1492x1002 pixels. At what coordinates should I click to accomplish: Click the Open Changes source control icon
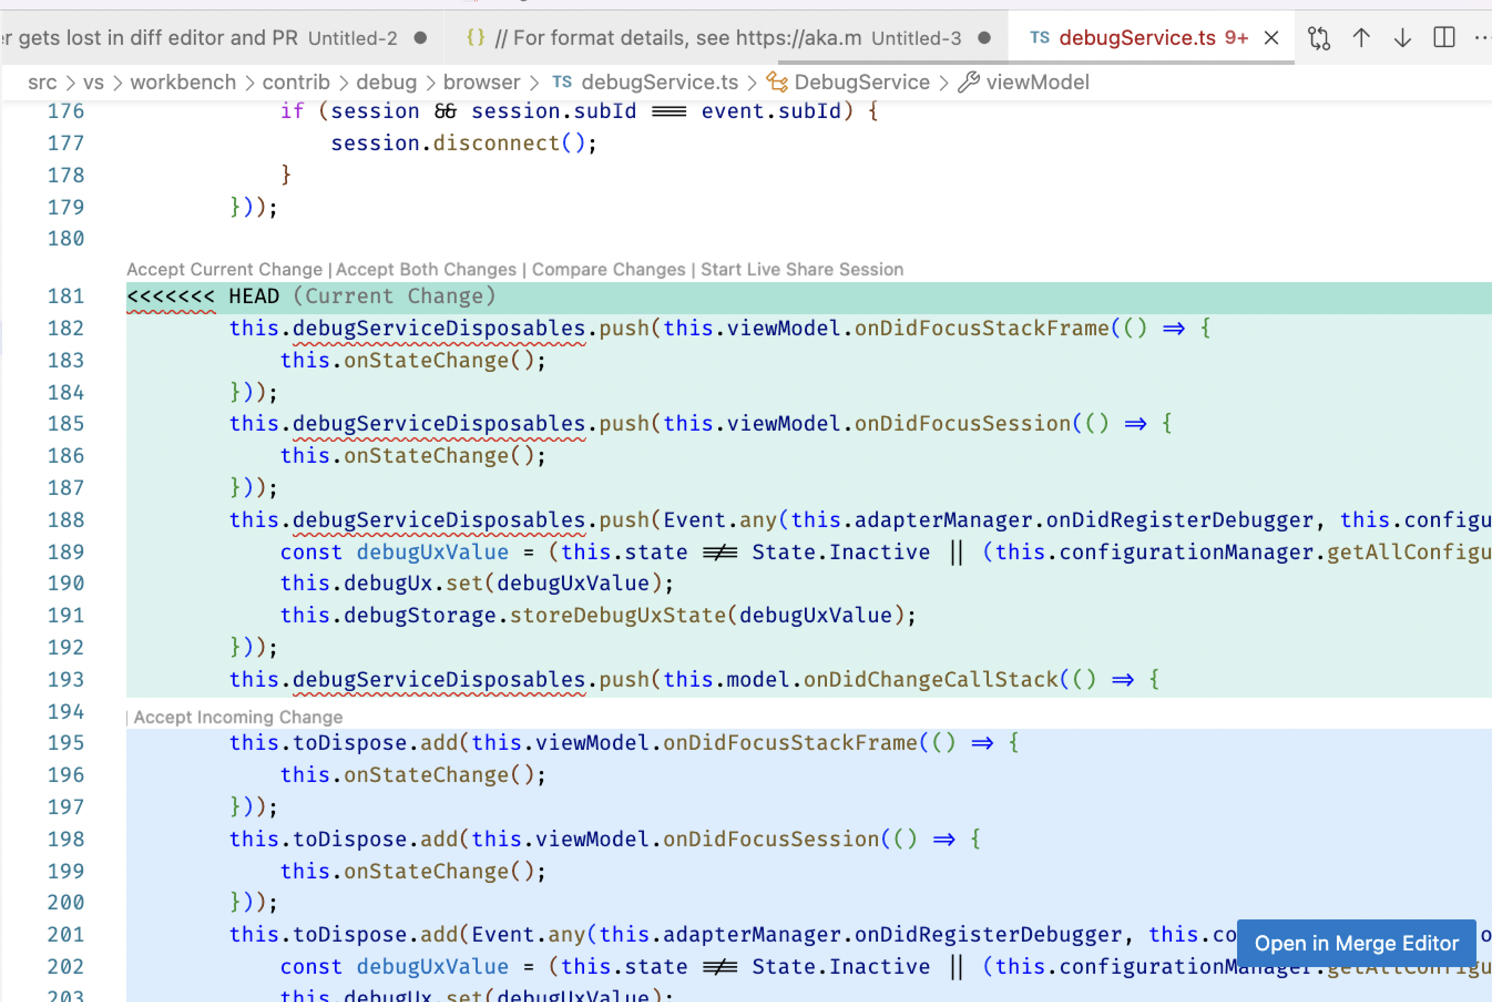(1319, 38)
